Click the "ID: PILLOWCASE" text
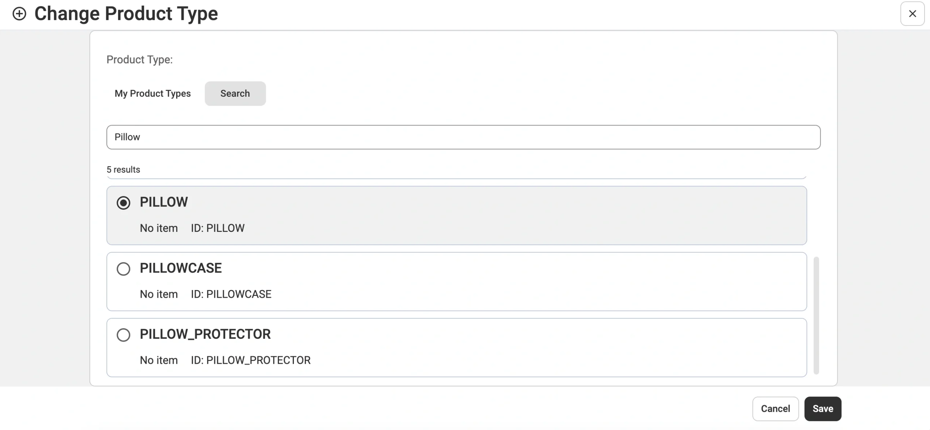Viewport: 930px width, 430px height. pyautogui.click(x=231, y=294)
